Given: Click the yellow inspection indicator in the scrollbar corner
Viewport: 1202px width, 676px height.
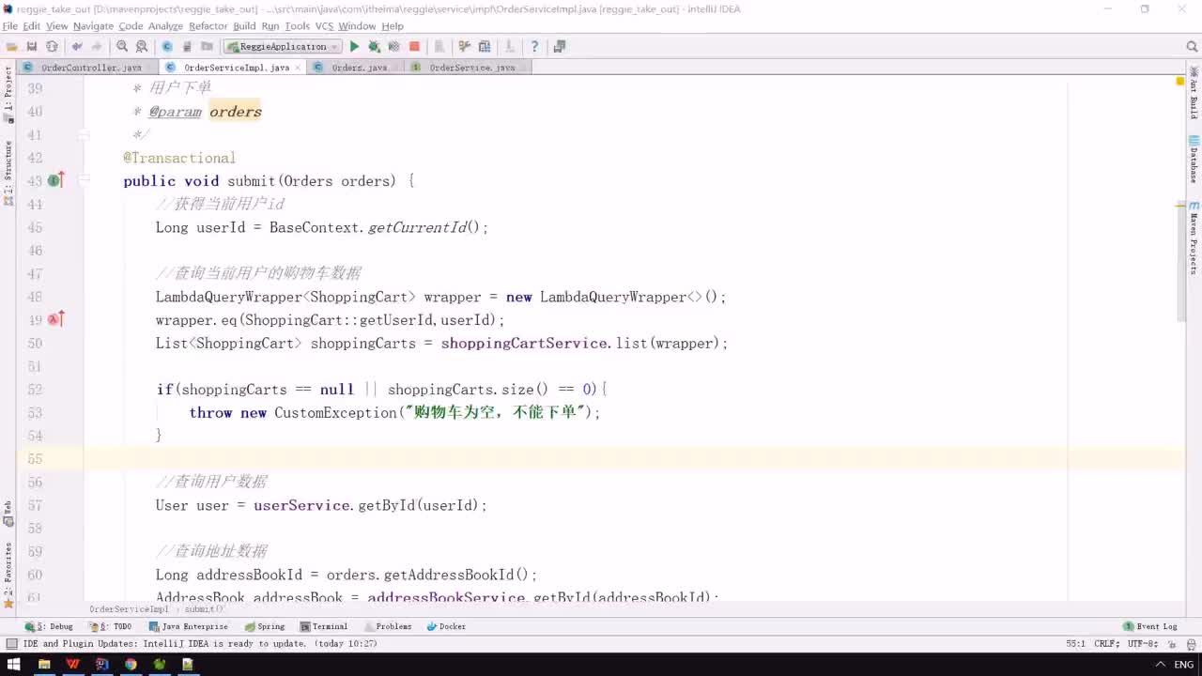Looking at the screenshot, I should pyautogui.click(x=1180, y=82).
